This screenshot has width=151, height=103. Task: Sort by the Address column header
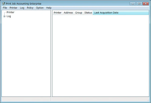click(68, 13)
